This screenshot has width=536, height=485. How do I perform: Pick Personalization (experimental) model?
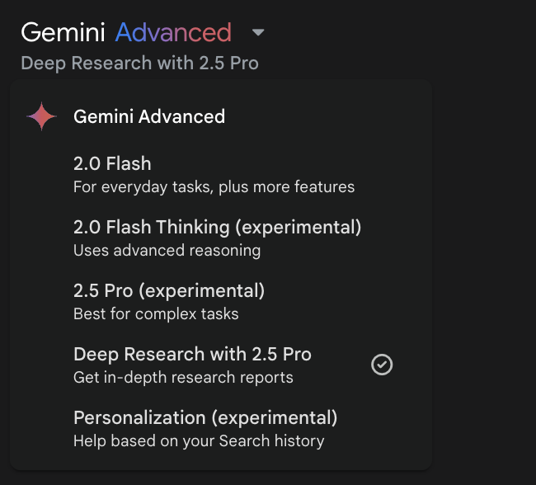(x=221, y=429)
